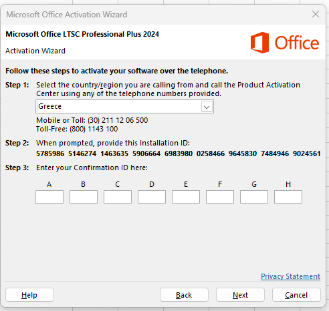Focus Confirmation ID field H
Screen dimensions: 329x311
(x=288, y=197)
